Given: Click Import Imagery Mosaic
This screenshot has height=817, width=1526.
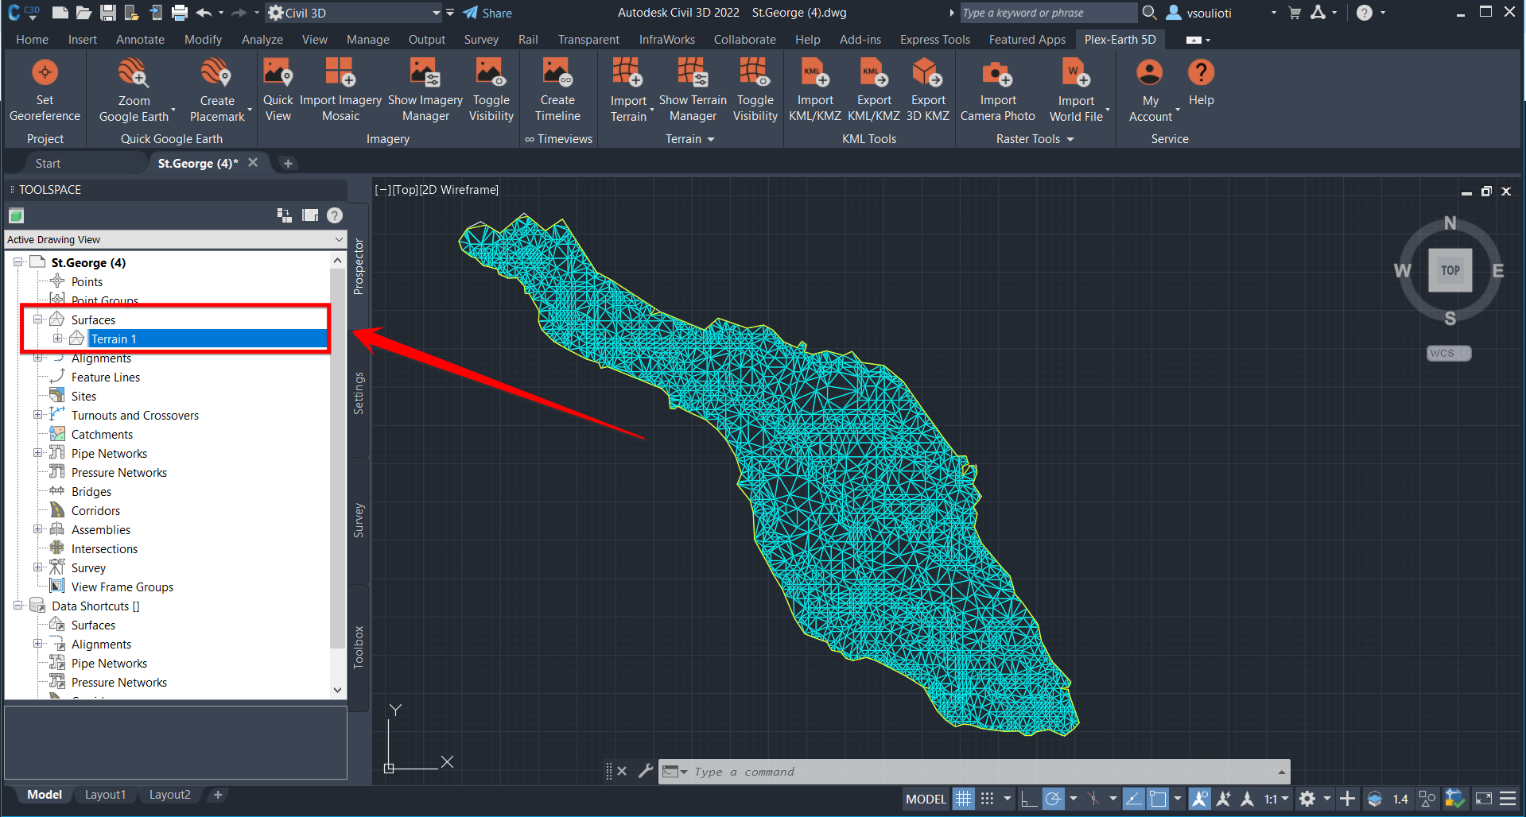Looking at the screenshot, I should [340, 90].
